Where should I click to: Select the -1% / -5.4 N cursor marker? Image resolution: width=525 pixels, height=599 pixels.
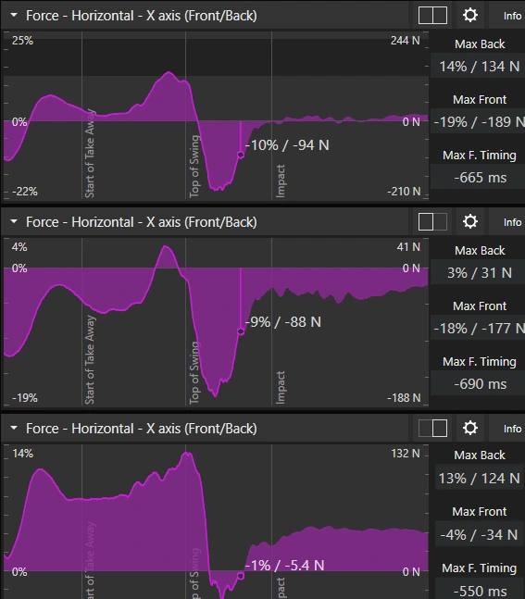tap(241, 576)
